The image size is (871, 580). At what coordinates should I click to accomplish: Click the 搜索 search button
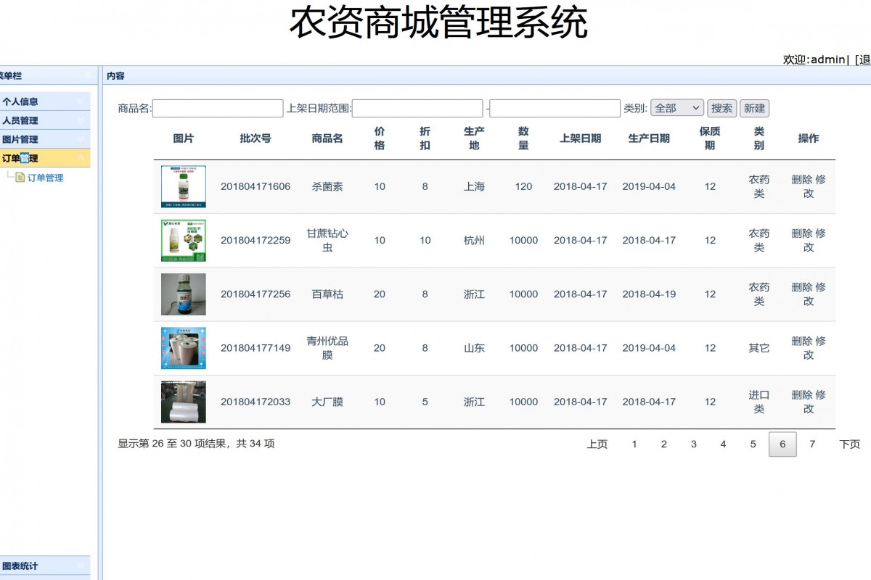pyautogui.click(x=721, y=107)
